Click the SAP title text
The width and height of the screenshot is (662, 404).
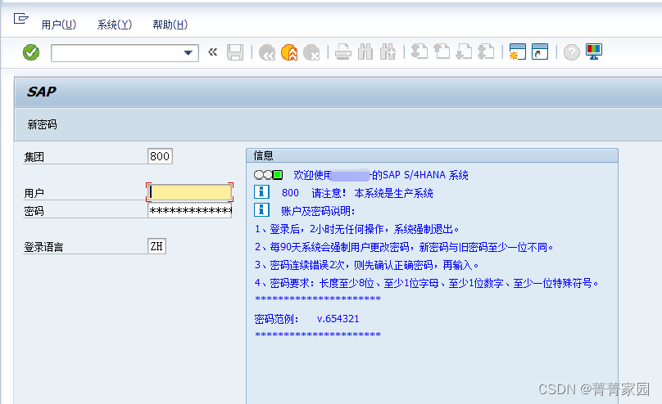tap(41, 92)
